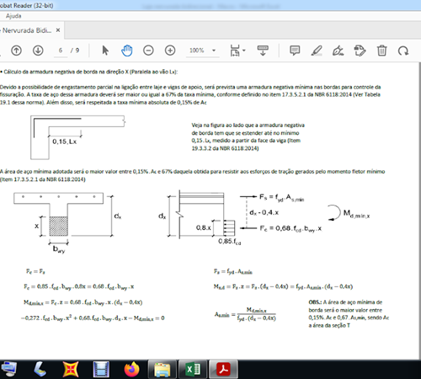The image size is (421, 379).
Task: Open File Explorer from the taskbar
Action: click(x=163, y=369)
